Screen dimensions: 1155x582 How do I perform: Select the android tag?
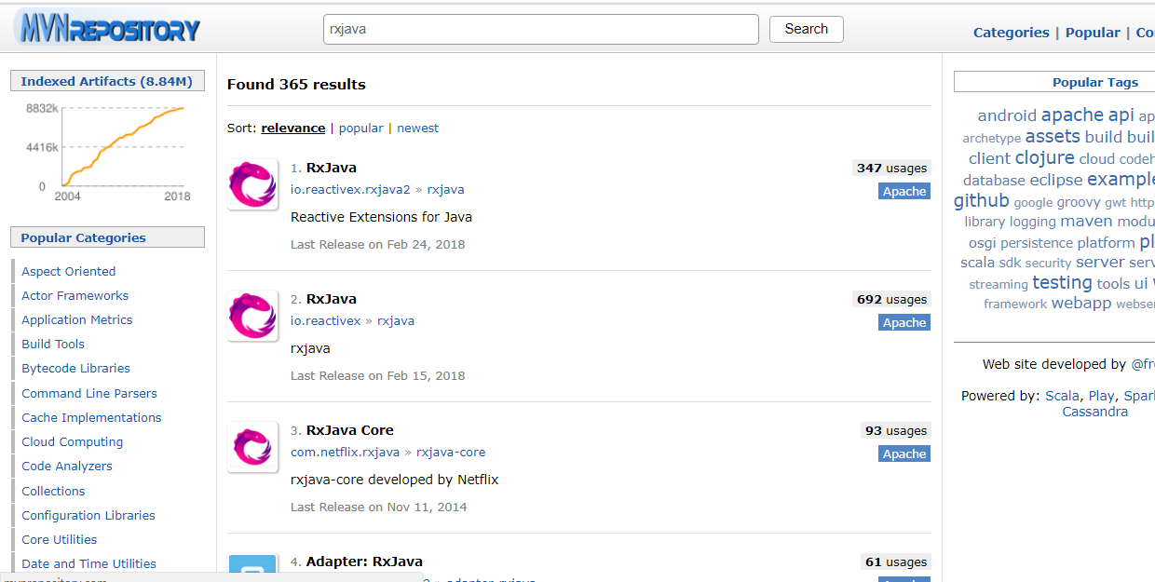pyautogui.click(x=1007, y=116)
